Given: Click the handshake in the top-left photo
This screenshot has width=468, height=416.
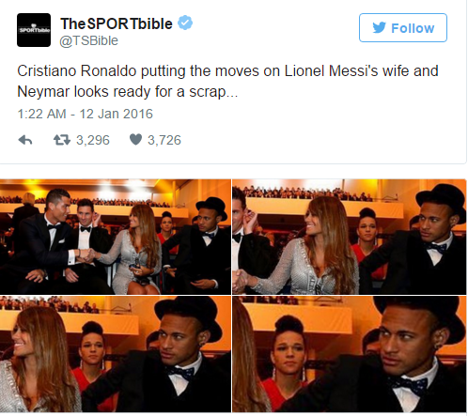Looking at the screenshot, I should coord(86,255).
